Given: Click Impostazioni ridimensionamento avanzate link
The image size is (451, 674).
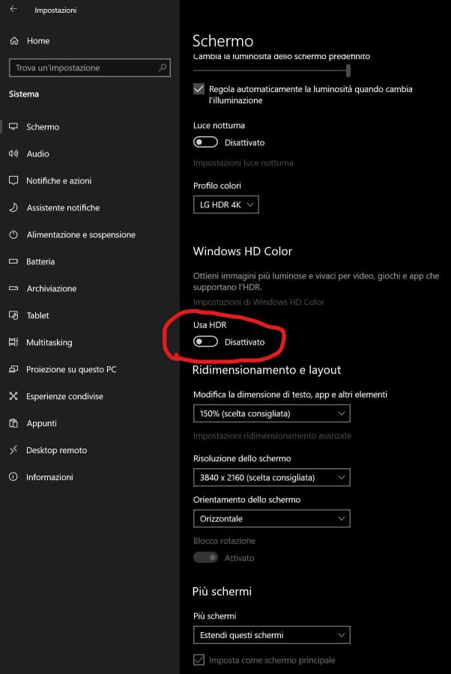Looking at the screenshot, I should (272, 435).
